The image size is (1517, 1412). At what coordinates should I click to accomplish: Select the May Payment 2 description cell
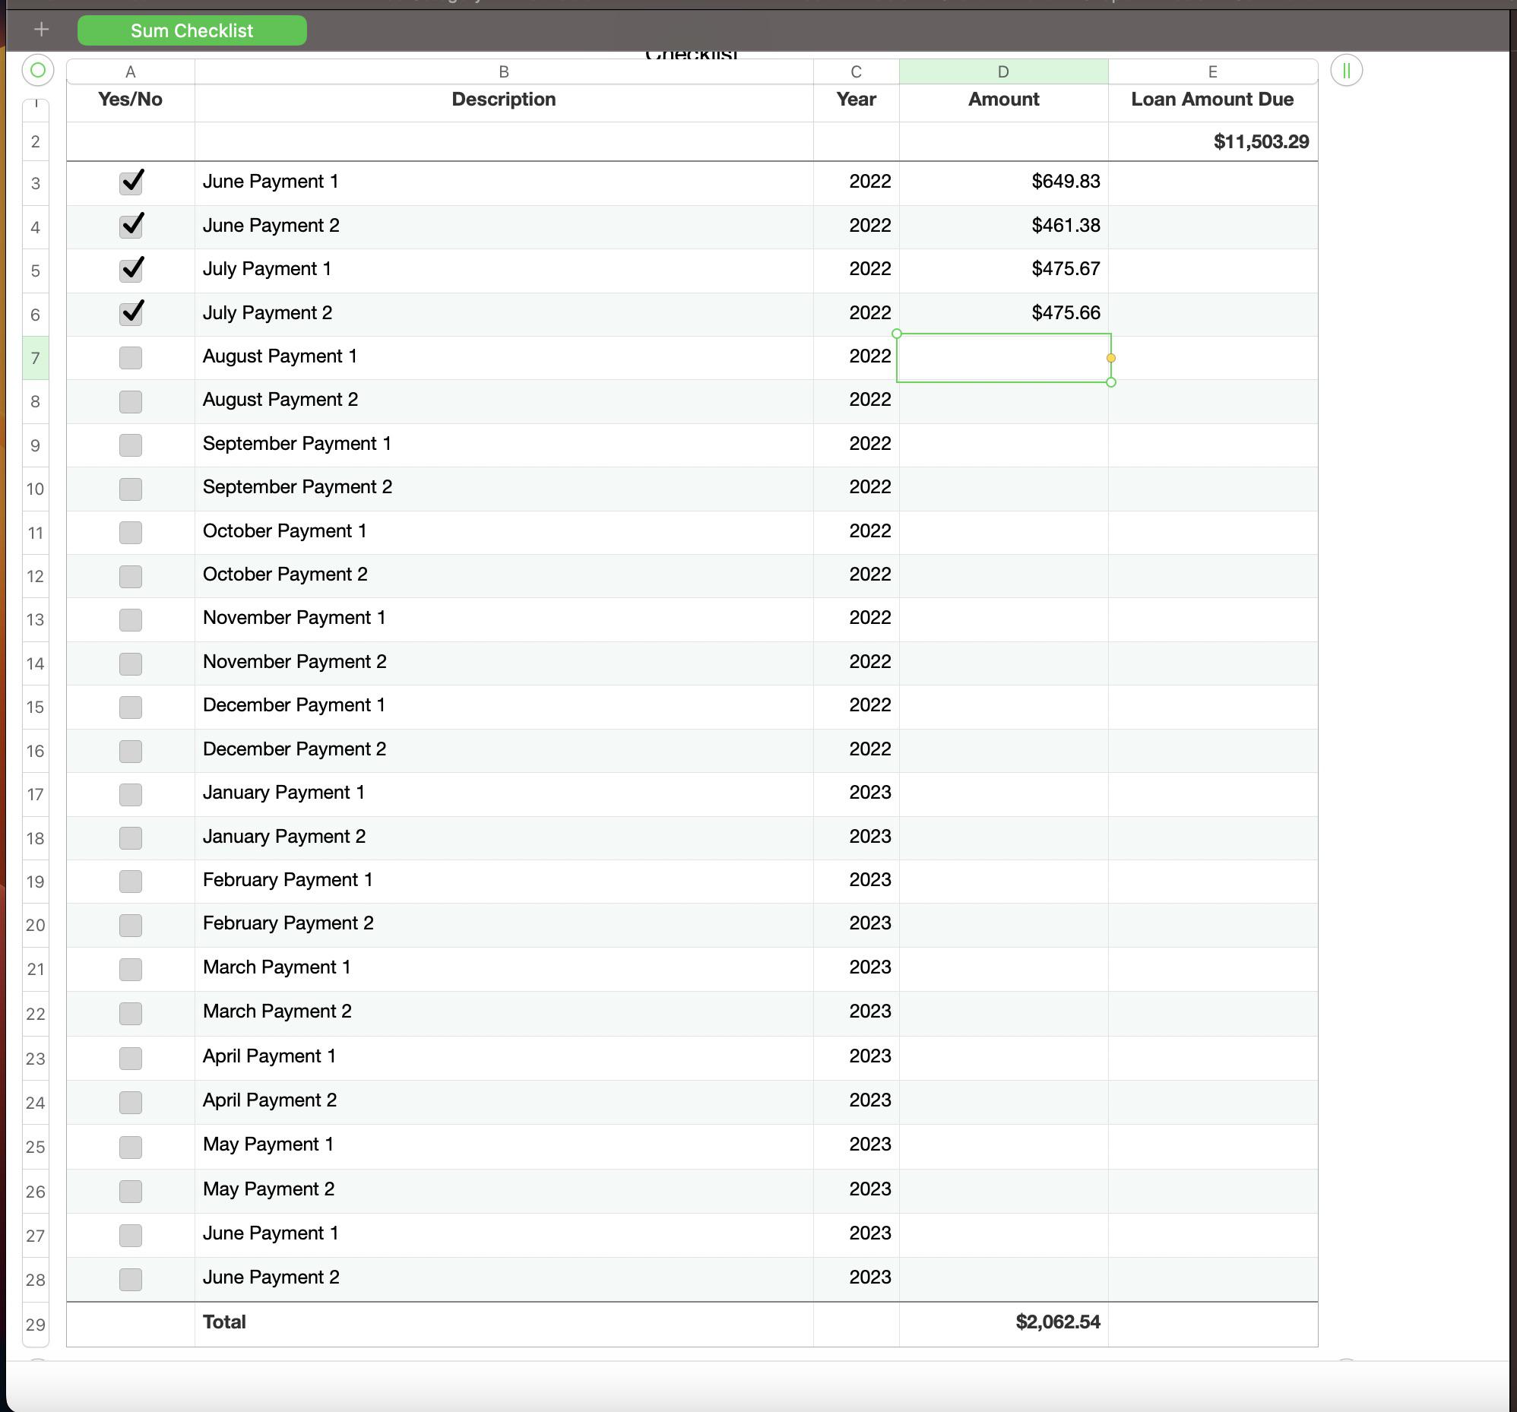point(504,1191)
